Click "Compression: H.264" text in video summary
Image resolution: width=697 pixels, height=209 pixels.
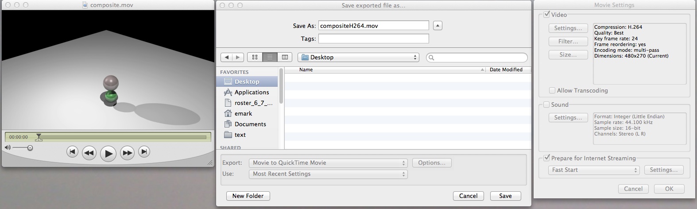click(x=618, y=27)
